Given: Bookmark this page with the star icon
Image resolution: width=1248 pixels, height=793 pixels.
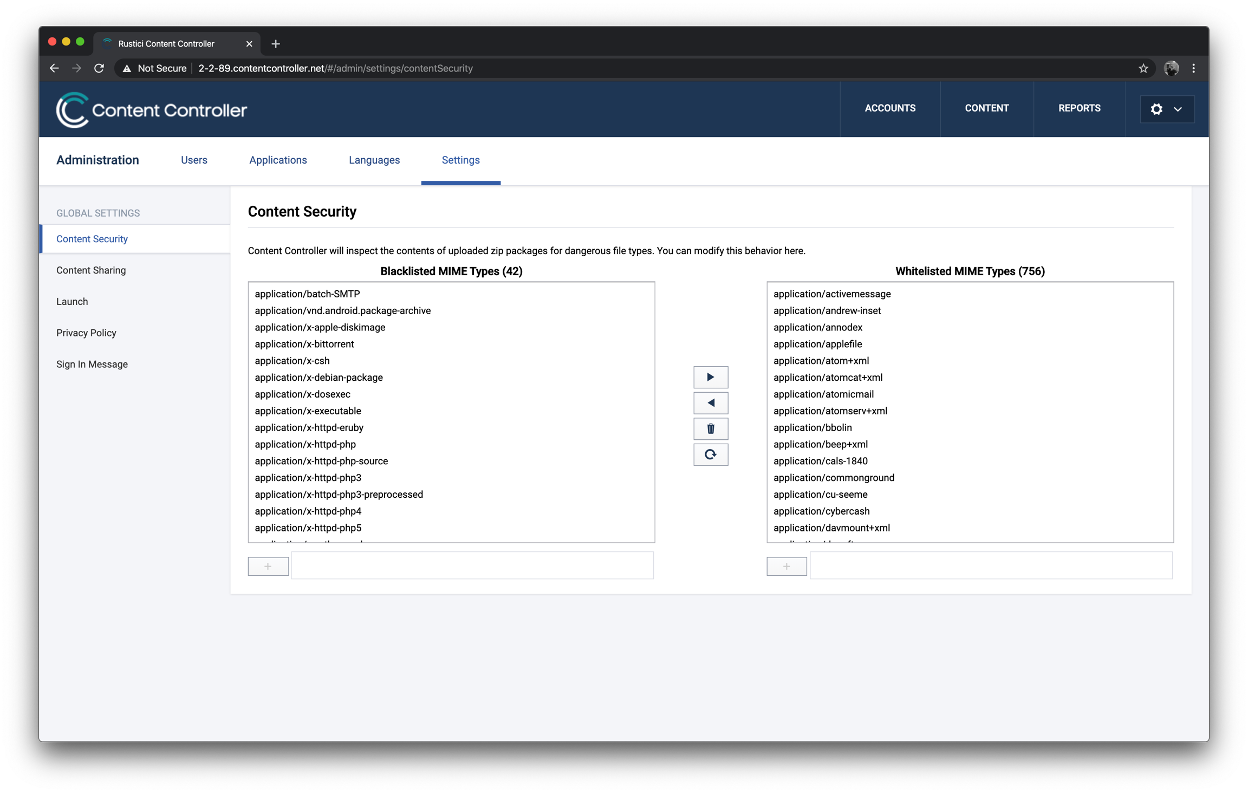Looking at the screenshot, I should click(1143, 68).
